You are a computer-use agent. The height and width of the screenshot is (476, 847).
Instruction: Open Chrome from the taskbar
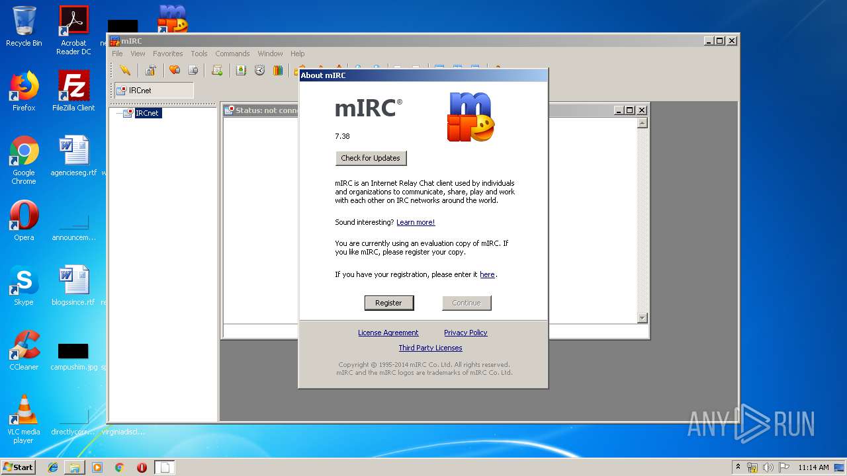coord(120,467)
